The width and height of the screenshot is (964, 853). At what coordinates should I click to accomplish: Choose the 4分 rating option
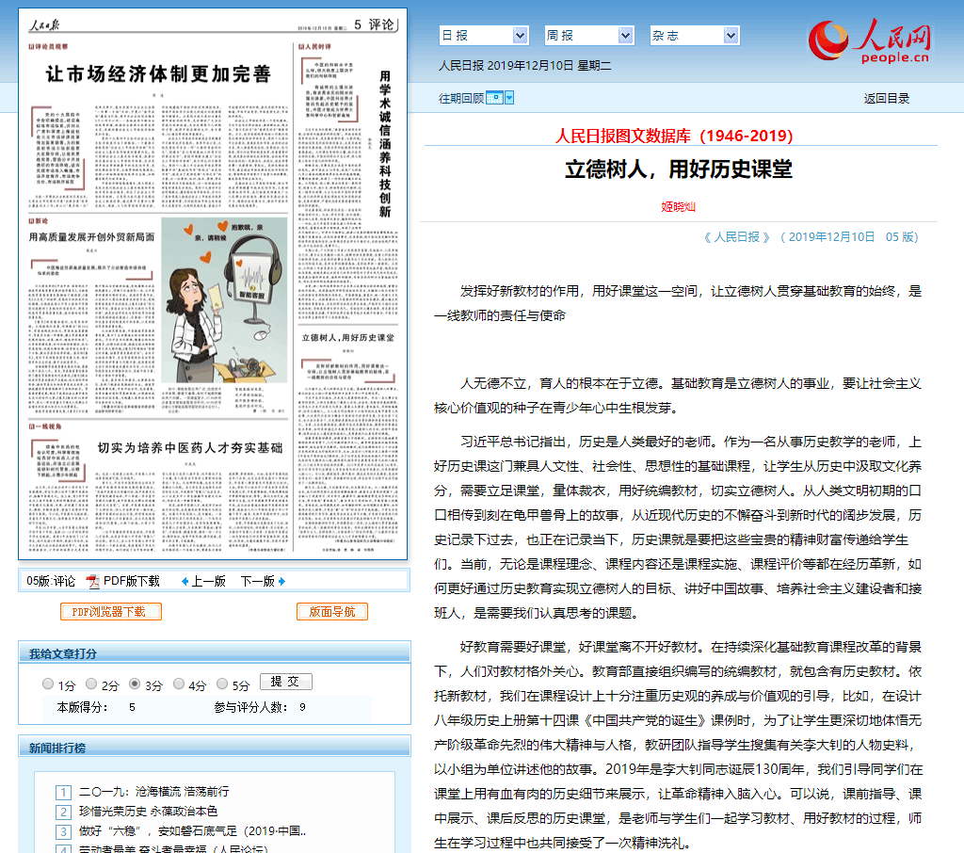tap(179, 684)
